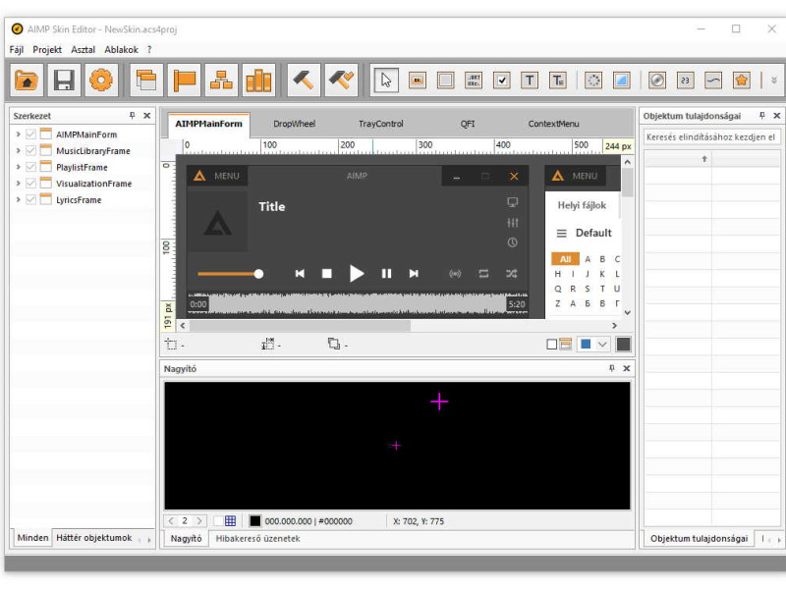Expand the LyricsFrame tree node
Image resolution: width=786 pixels, height=589 pixels.
click(18, 199)
